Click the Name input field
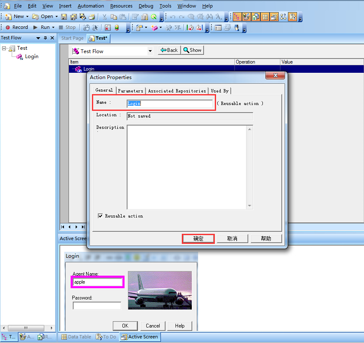 (x=170, y=103)
